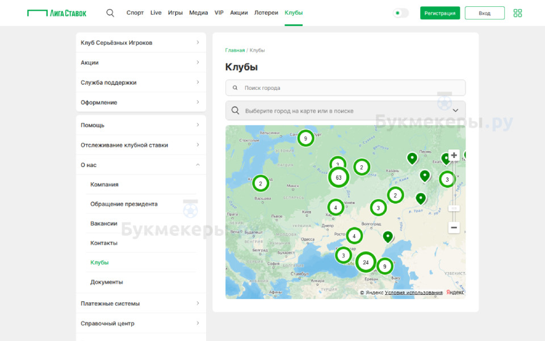545x341 pixels.
Task: Click the Лига Ставок logo
Action: [x=57, y=13]
